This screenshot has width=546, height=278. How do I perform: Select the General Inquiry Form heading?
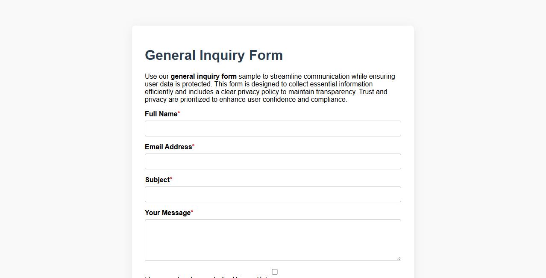point(214,55)
